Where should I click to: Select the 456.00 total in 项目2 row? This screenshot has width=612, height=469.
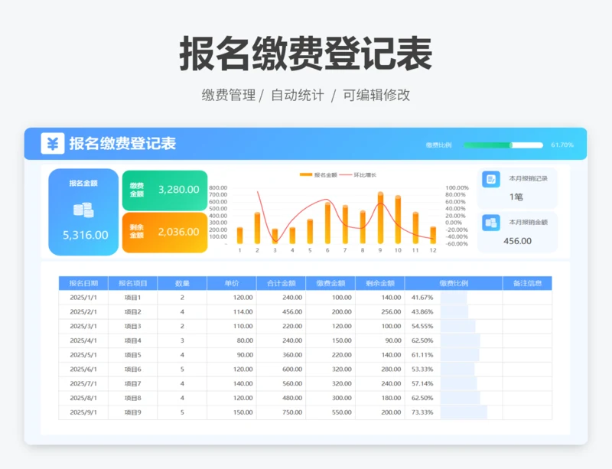click(x=281, y=312)
